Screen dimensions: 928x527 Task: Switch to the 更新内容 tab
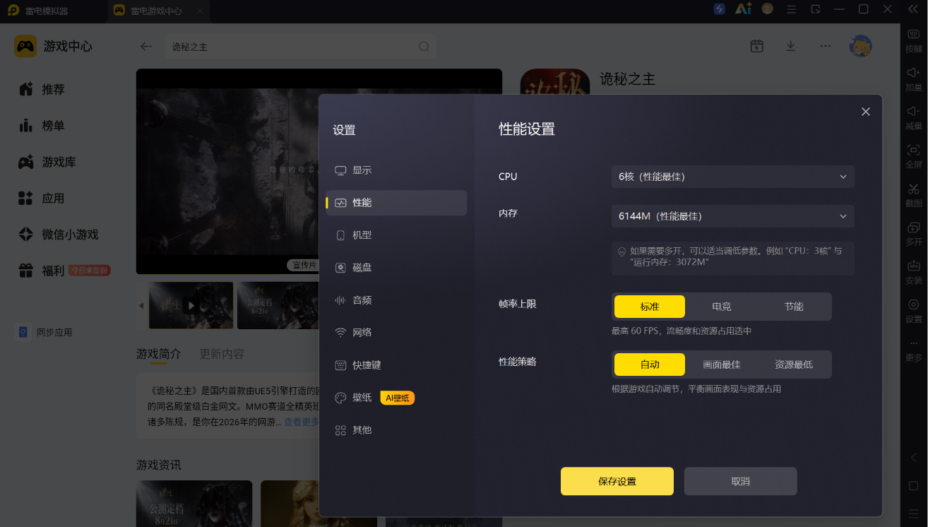[222, 354]
